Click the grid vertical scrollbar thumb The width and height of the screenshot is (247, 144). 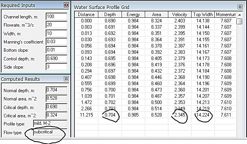240,21
